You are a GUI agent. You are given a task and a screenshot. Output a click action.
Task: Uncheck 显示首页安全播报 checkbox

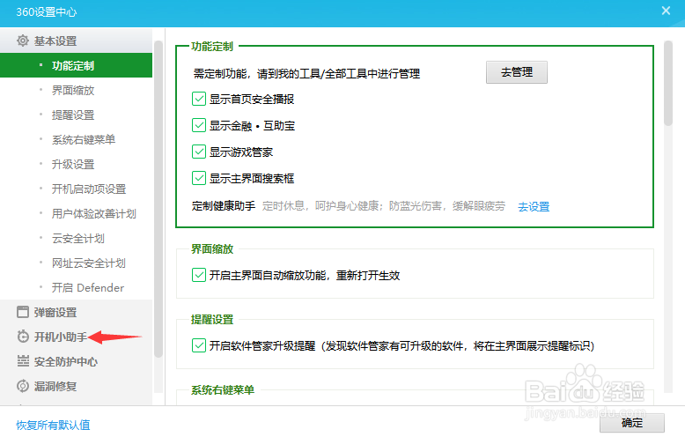click(x=199, y=99)
